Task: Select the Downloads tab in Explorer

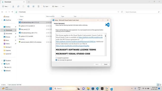Action: [13, 2]
